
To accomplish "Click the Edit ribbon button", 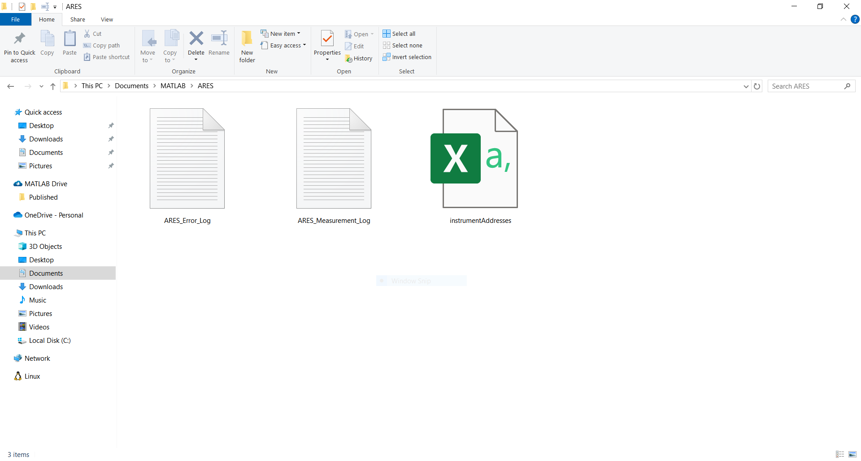I will 354,46.
